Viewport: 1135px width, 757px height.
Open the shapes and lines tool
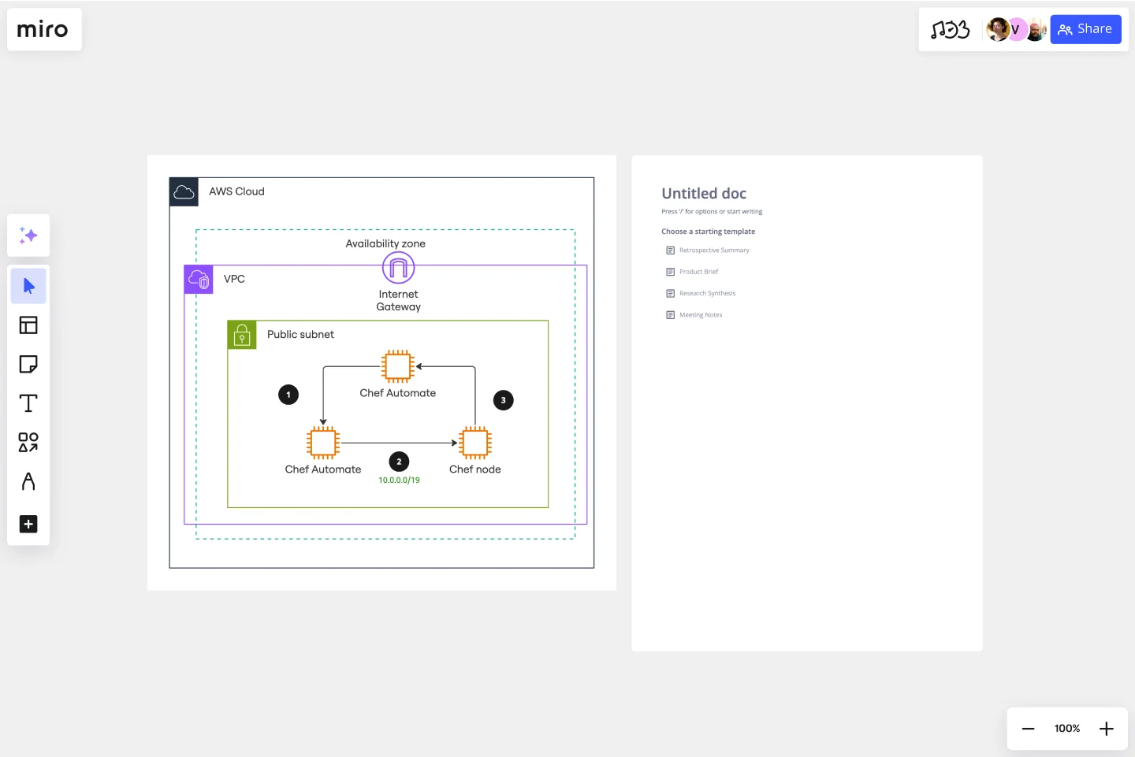pyautogui.click(x=28, y=442)
